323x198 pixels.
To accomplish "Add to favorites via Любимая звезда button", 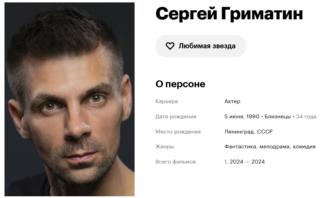I will tap(201, 46).
